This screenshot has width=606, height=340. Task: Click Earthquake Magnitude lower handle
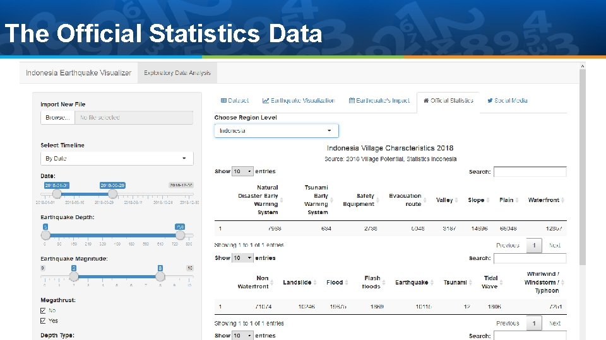[x=74, y=276]
